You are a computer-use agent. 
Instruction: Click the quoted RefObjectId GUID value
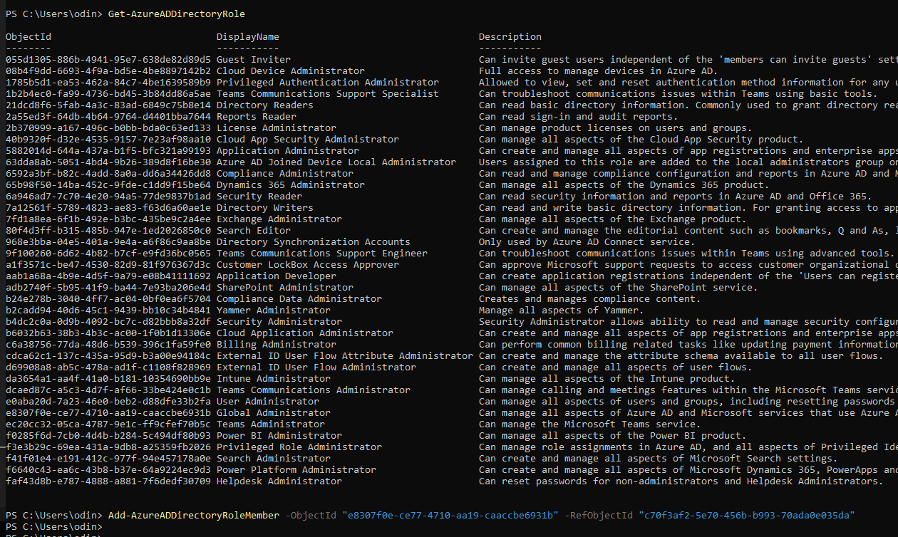746,516
